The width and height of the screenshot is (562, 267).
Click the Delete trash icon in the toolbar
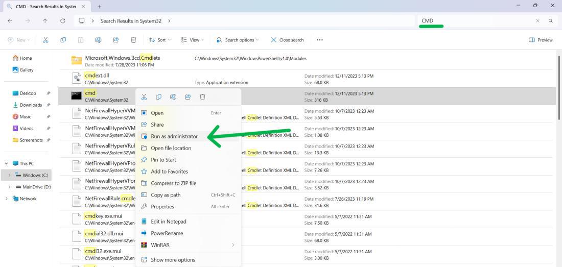coord(133,40)
